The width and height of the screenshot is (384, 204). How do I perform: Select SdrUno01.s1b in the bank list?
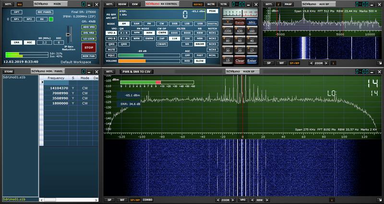(x=14, y=77)
